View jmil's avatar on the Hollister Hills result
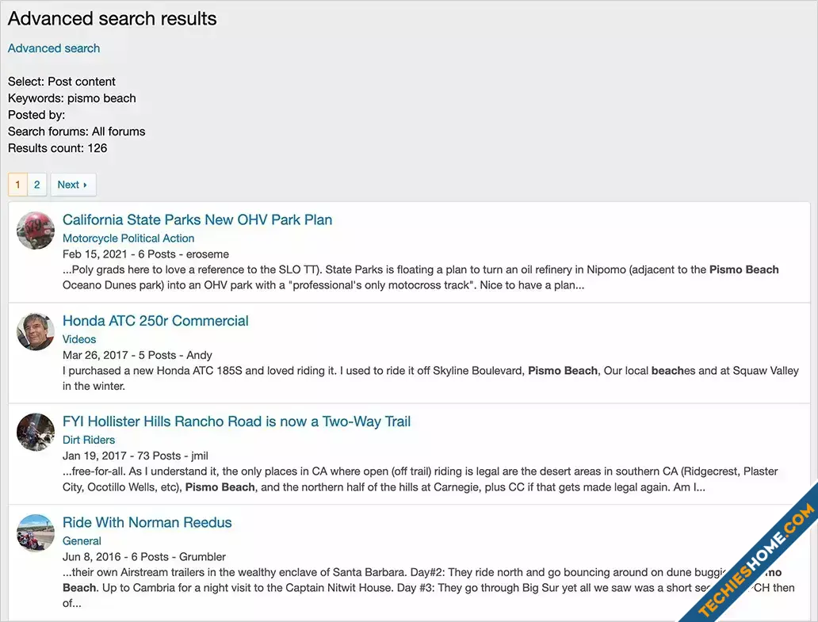Screen dimensions: 818x622 36,432
